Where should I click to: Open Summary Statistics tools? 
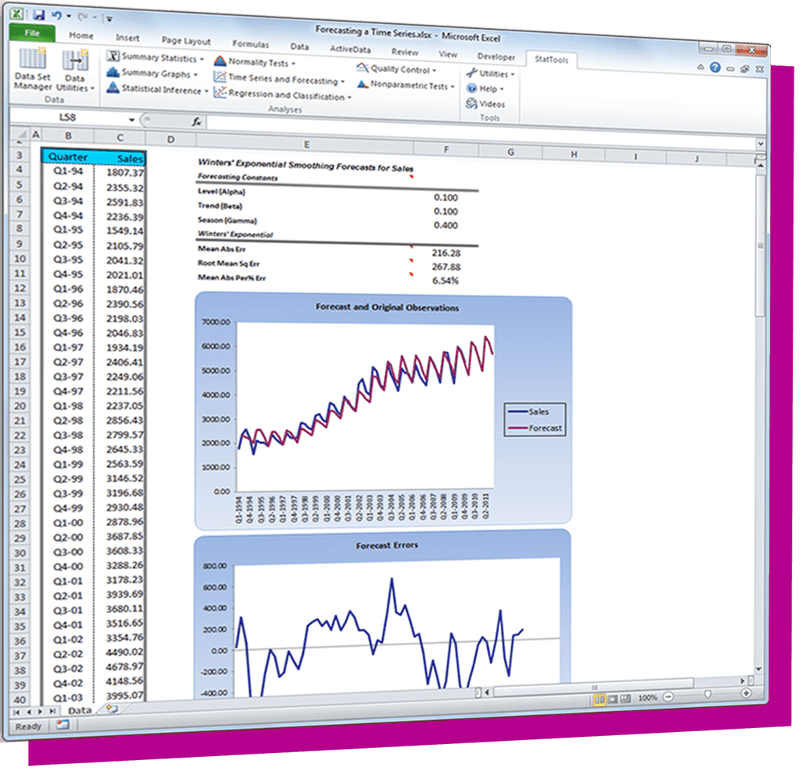point(157,59)
